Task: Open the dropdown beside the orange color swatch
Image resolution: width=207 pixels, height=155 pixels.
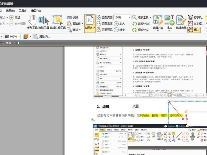Action: click(x=30, y=36)
